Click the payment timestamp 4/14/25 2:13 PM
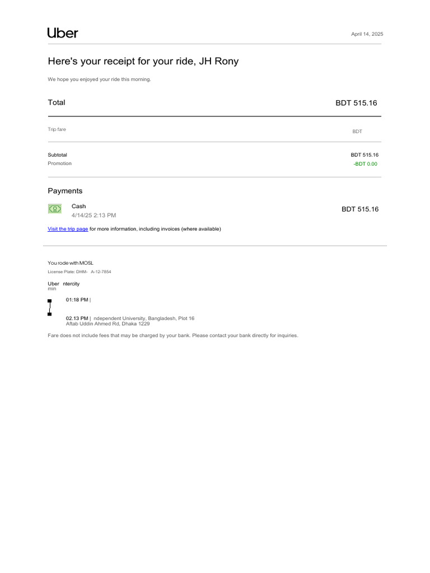 94,215
